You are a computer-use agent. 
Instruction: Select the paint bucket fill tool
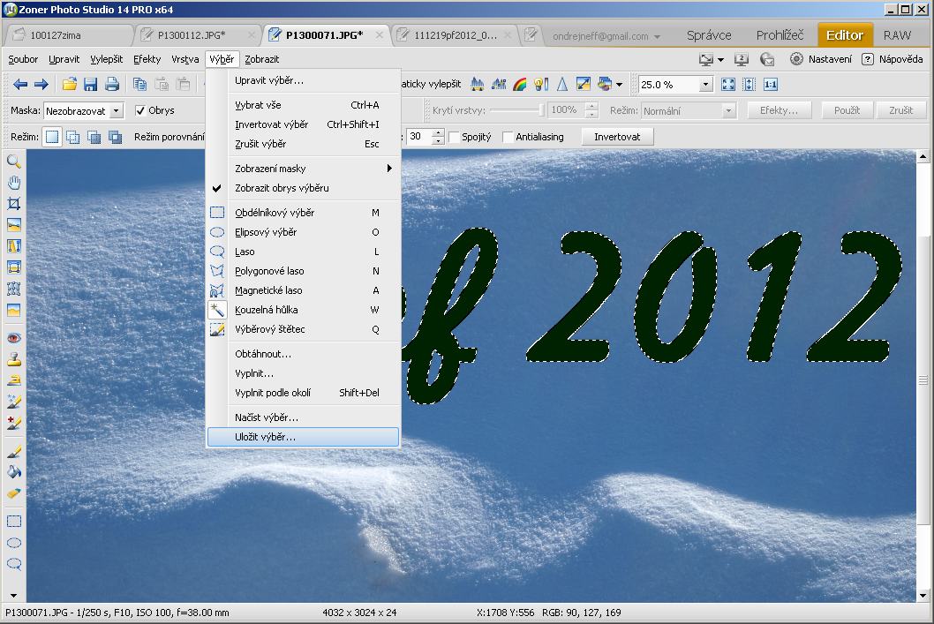(14, 472)
